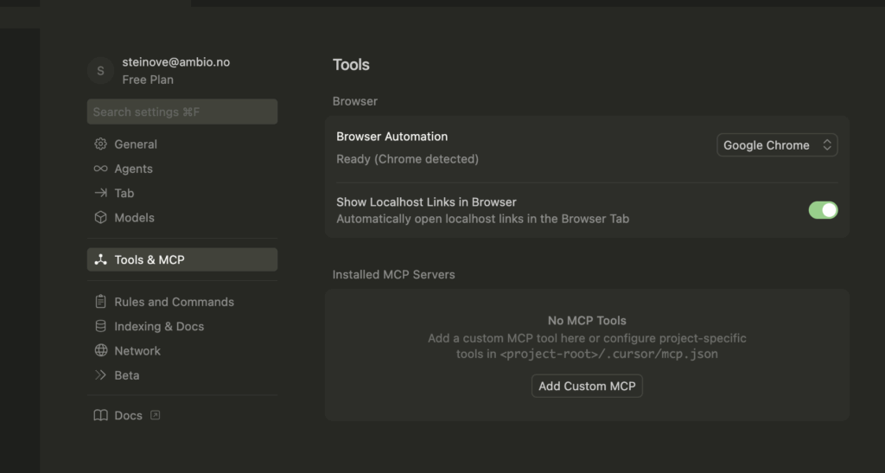Click the Models cube icon
Viewport: 885px width, 473px height.
(x=100, y=218)
